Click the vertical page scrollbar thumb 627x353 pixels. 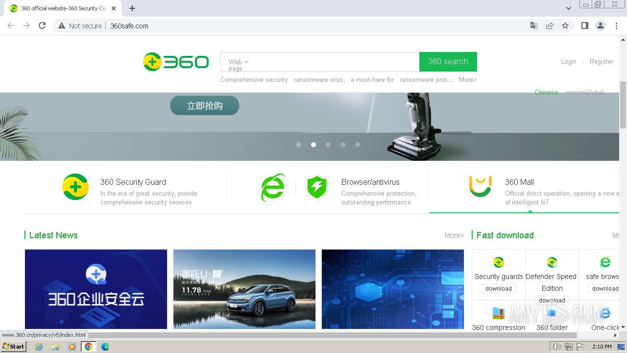click(623, 104)
